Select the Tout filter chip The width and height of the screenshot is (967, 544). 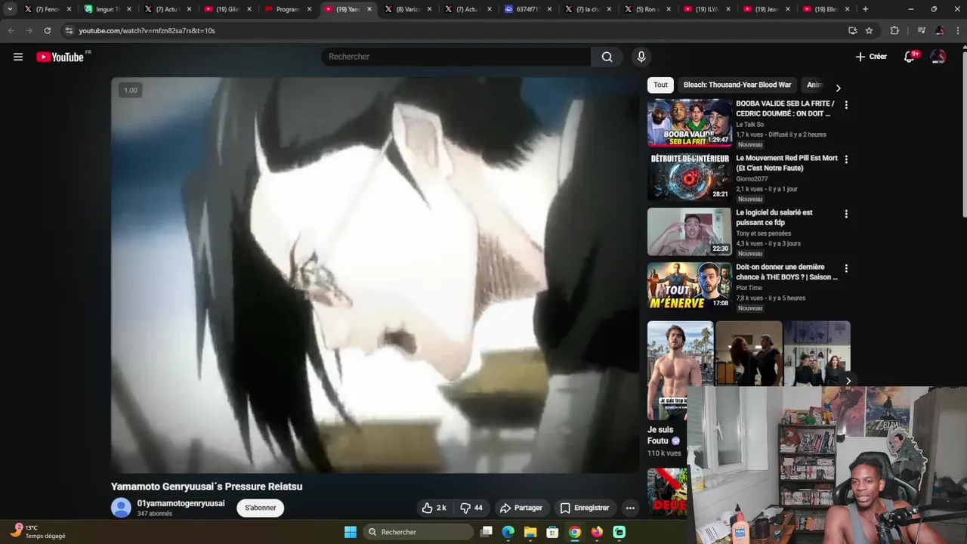tap(660, 85)
